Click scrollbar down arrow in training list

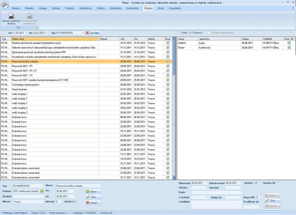point(174,178)
